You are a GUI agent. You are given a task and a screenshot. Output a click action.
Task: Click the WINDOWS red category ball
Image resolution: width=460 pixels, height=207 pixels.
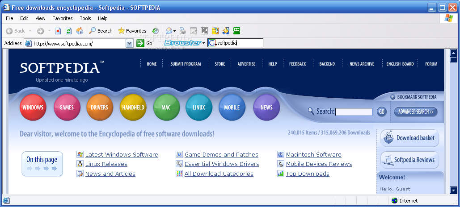[x=33, y=108]
